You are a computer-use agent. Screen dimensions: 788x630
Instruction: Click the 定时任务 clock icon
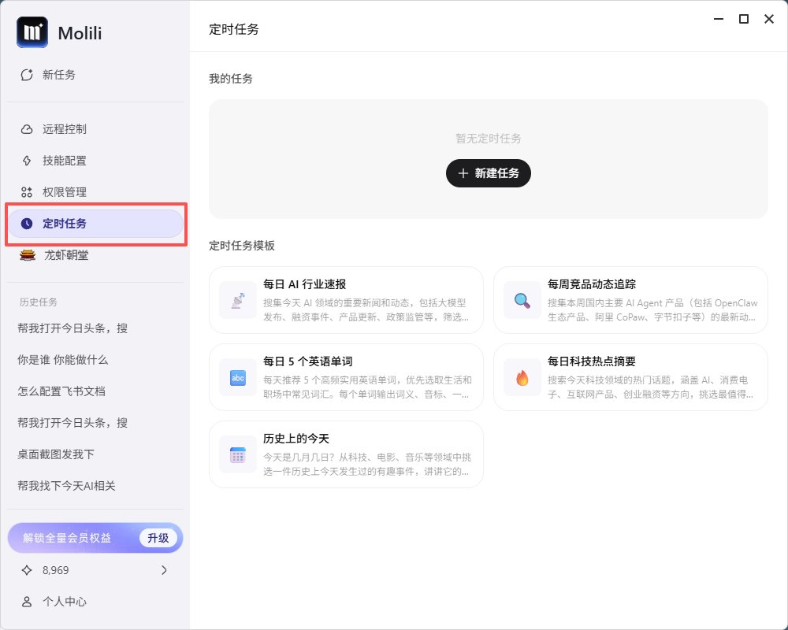26,224
